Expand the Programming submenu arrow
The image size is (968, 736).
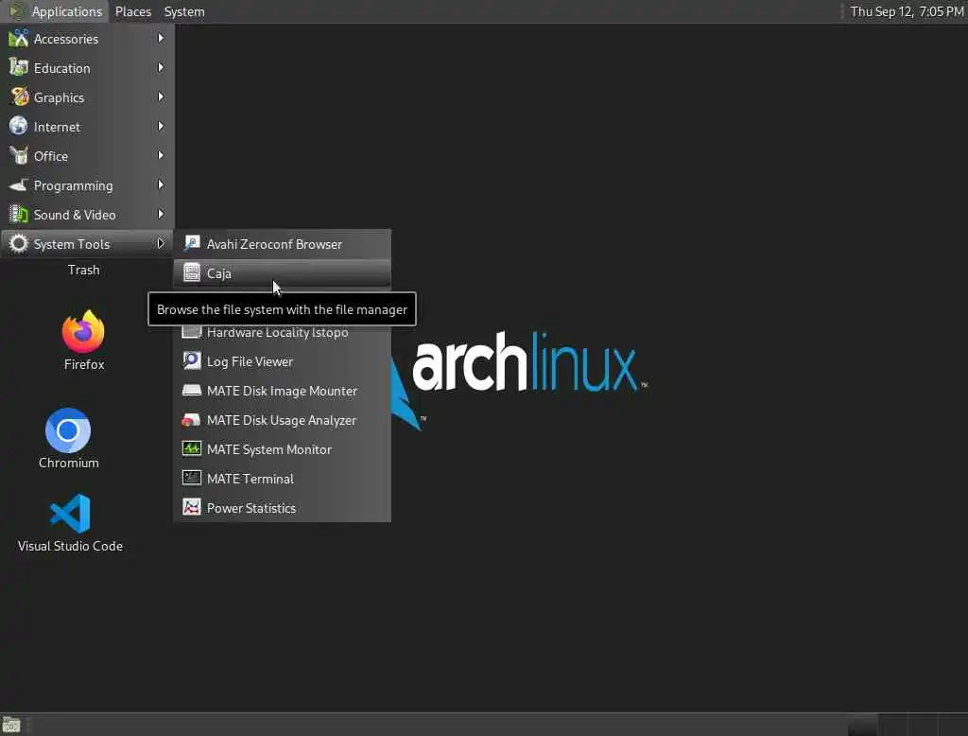coord(161,184)
